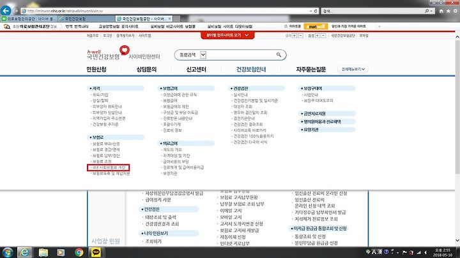Expand 분야별 업무사이트 보기 red dropdown
The height and width of the screenshot is (258, 460).
(x=227, y=35)
